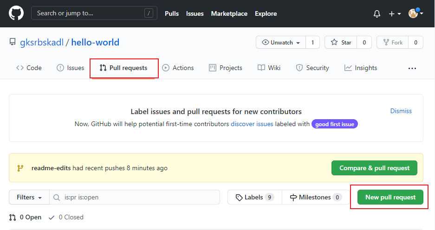Show the 0 Open pull requests
Image resolution: width=435 pixels, height=230 pixels.
[25, 217]
